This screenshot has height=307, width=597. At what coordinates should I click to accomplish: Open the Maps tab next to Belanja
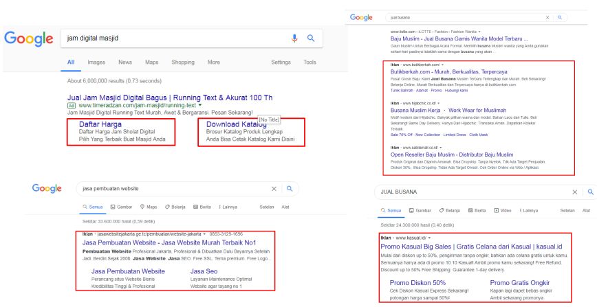[149, 207]
